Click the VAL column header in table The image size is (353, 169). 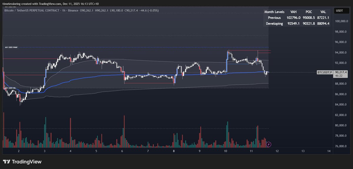324,12
